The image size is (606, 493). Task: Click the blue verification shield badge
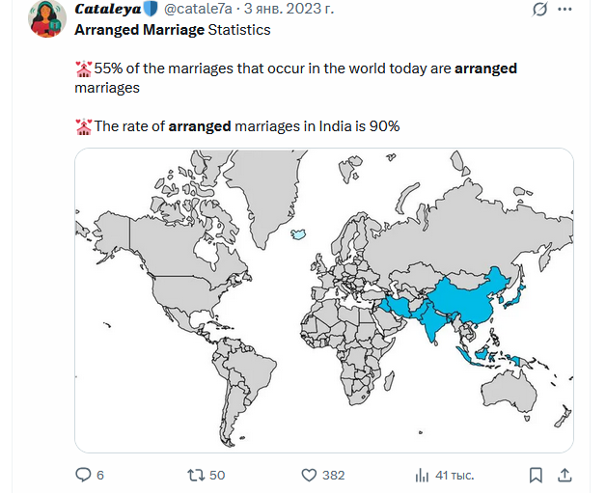tap(150, 10)
